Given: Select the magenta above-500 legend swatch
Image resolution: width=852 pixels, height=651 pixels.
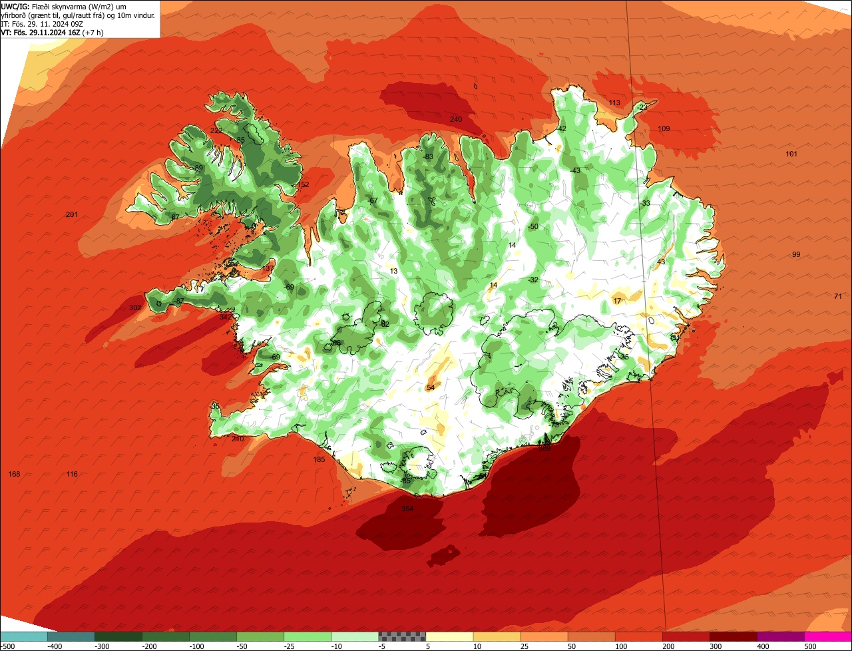Looking at the screenshot, I should point(828,636).
